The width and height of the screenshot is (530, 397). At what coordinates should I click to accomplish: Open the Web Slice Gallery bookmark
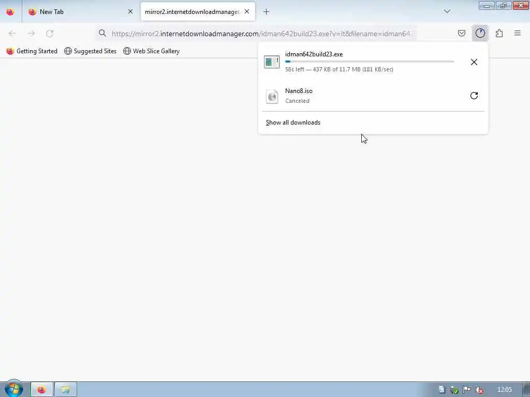click(152, 51)
